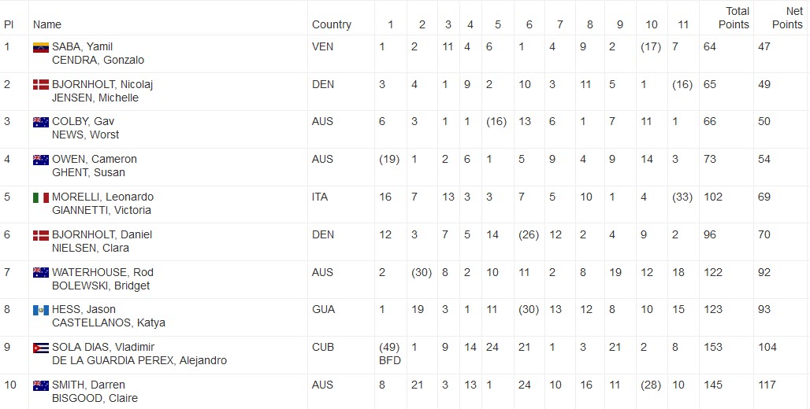Click the Australian flag beside WATERHOUSE, Rod
Viewport: 810px width, 409px height.
[x=41, y=273]
